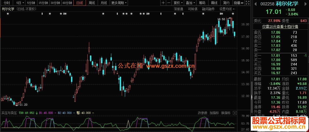Switch to the 分时 intraday tab
The image size is (309, 132).
click(x=7, y=3)
